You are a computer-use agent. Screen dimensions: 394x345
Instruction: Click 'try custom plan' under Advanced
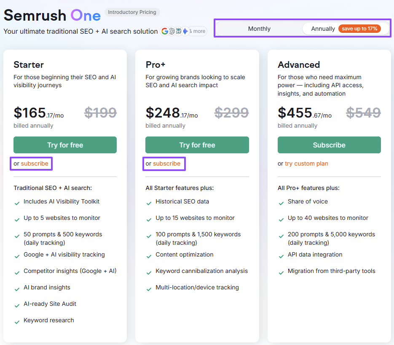[307, 163]
